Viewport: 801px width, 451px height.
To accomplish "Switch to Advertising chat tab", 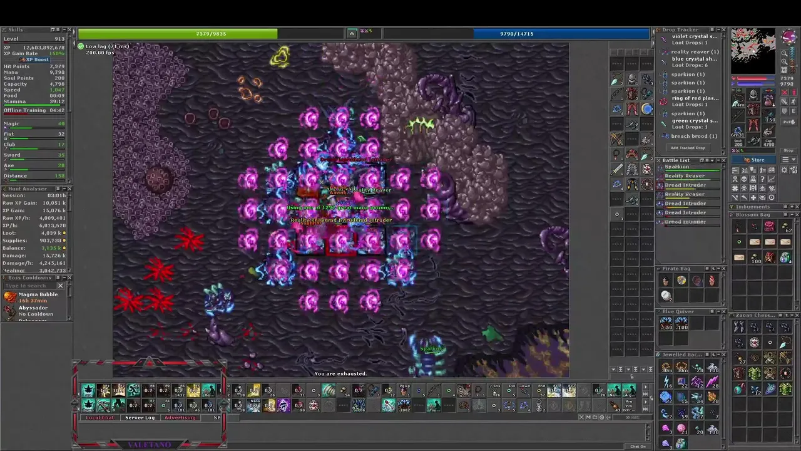I will click(180, 418).
